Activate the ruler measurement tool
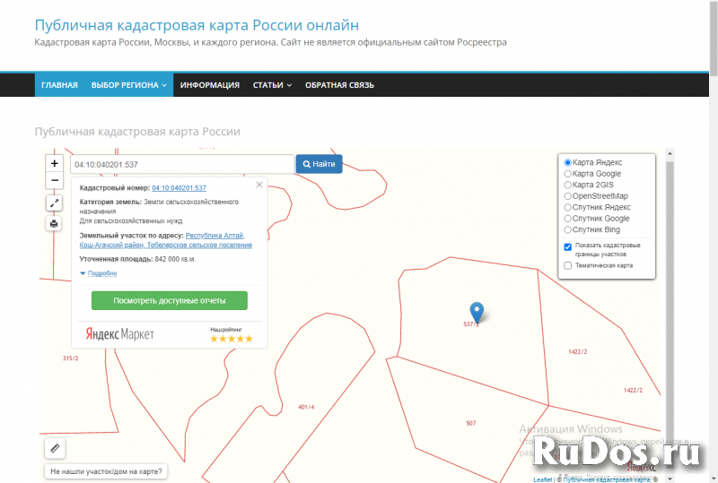Screen dimensions: 718x483 pos(55,448)
